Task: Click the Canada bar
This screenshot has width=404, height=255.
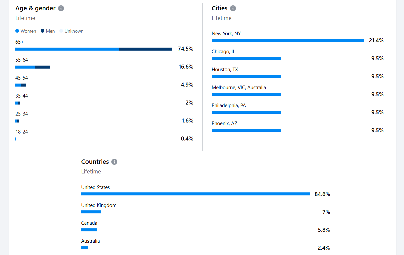Action: click(89, 230)
